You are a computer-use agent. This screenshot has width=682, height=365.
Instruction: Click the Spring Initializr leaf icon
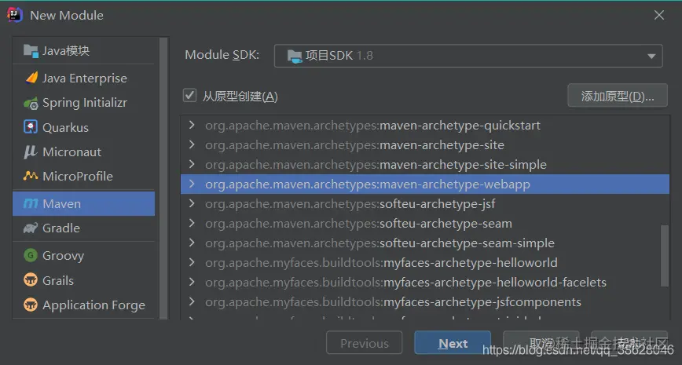31,104
